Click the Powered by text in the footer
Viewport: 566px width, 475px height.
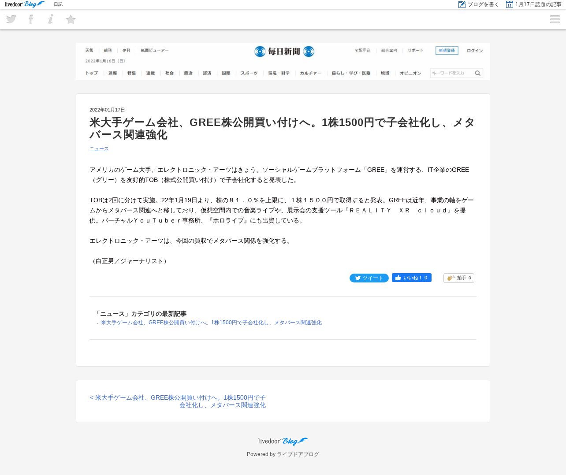pos(261,454)
